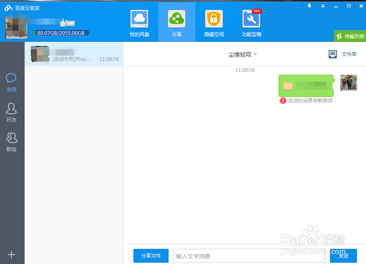Switch to the 分享 sharing panel
366x264 pixels.
[176, 23]
